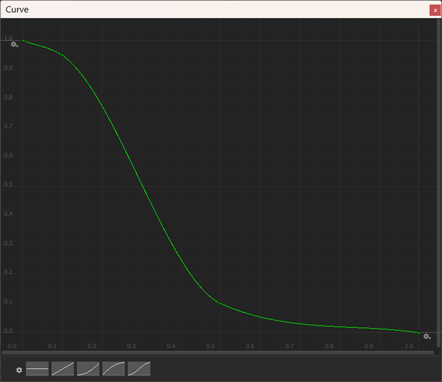Click the Curve window title bar
Screen dimensions: 442x382
(x=219, y=10)
